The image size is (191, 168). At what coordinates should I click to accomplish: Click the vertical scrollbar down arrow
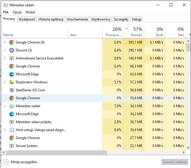coord(188,148)
